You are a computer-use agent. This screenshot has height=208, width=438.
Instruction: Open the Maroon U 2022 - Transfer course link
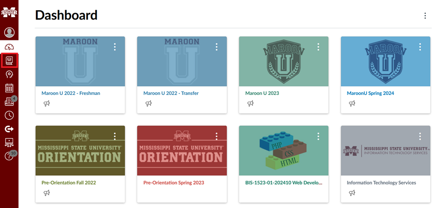coord(171,93)
